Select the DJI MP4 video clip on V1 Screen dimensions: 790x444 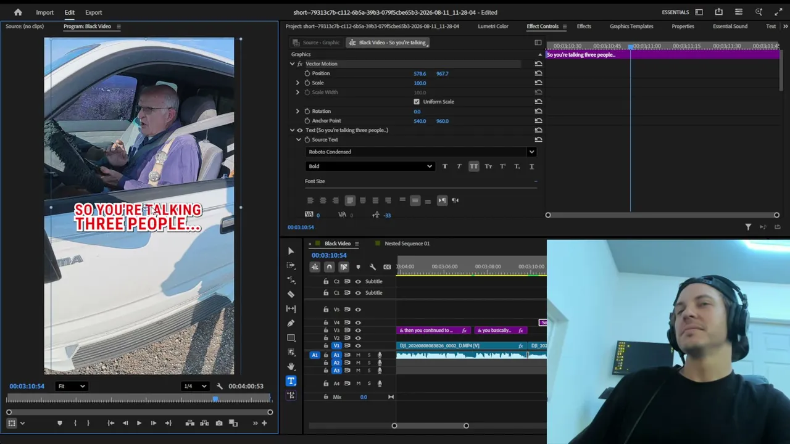(462, 346)
